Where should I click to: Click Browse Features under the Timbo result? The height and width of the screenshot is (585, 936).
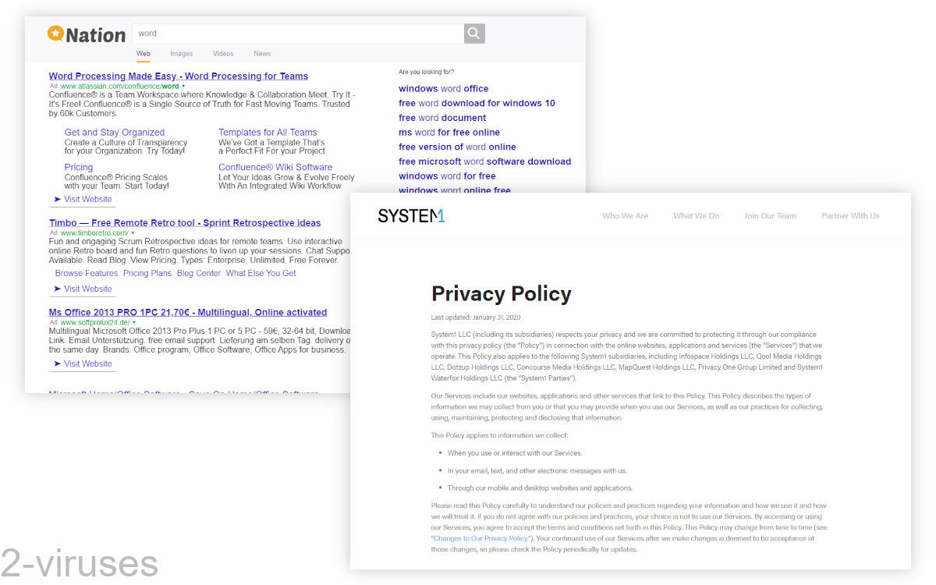point(86,273)
